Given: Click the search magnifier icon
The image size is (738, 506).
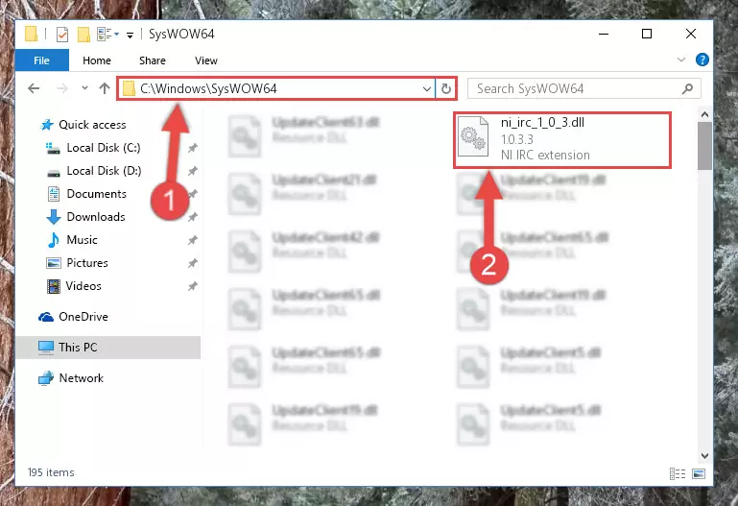Looking at the screenshot, I should (687, 88).
